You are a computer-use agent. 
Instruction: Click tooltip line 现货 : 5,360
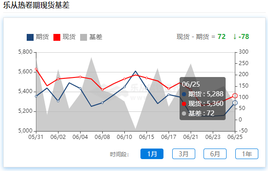tap(203, 104)
